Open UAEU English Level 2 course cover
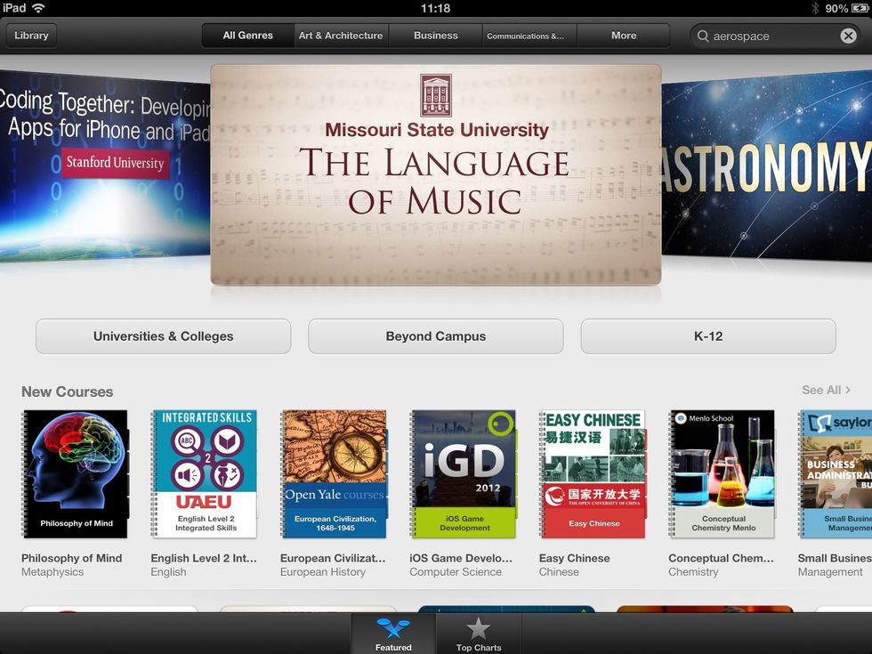The height and width of the screenshot is (654, 872). 204,473
